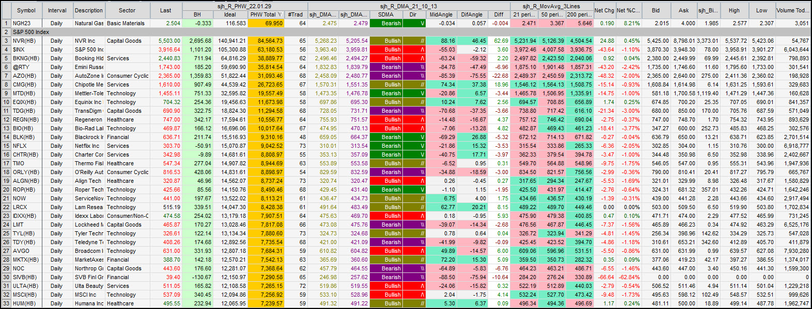The width and height of the screenshot is (812, 309).
Task: Click the High column header
Action: coord(734,10)
